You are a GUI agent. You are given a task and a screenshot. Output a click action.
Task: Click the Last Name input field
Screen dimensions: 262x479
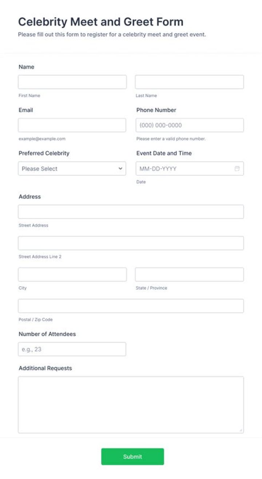189,82
